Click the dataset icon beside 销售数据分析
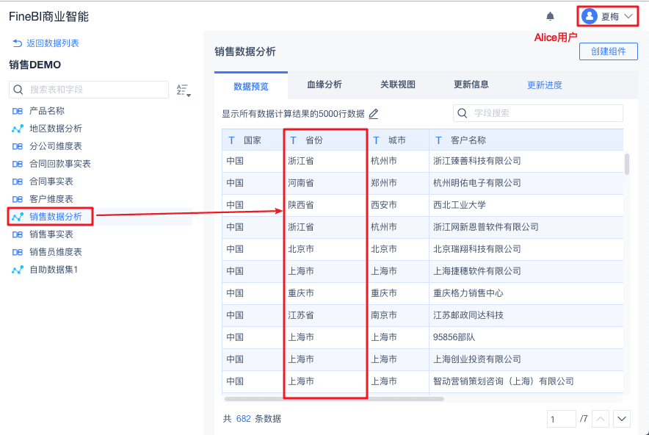This screenshot has height=435, width=649. (18, 217)
